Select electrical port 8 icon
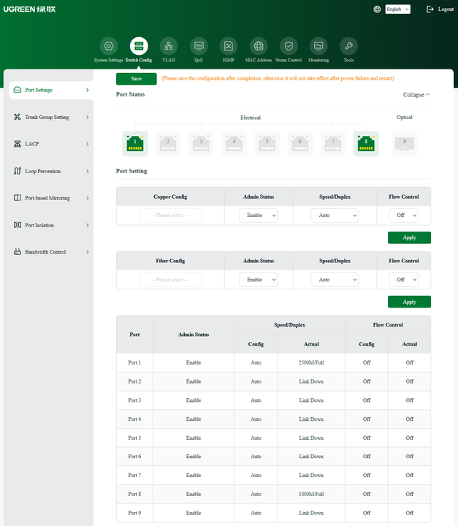The image size is (458, 526). [x=366, y=144]
